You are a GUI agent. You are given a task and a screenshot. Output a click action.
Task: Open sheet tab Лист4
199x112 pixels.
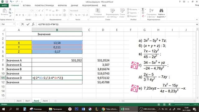[45, 101]
